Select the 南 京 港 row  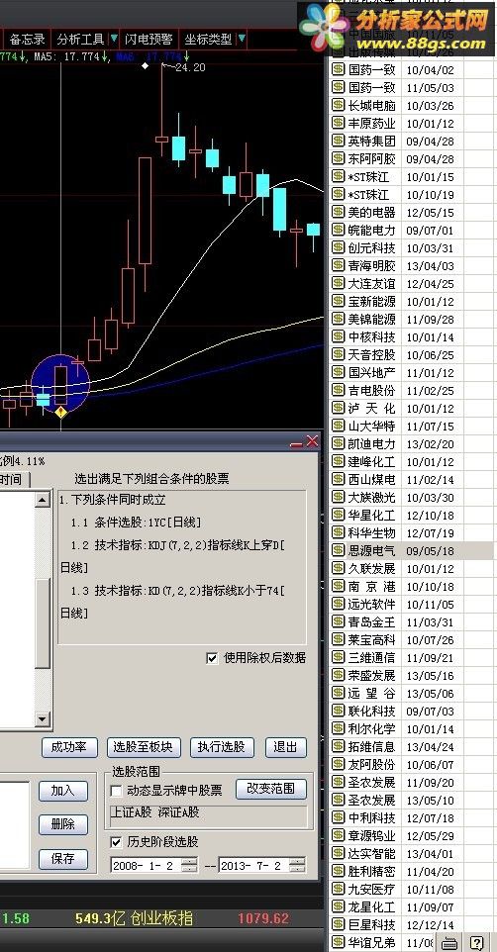coord(413,587)
